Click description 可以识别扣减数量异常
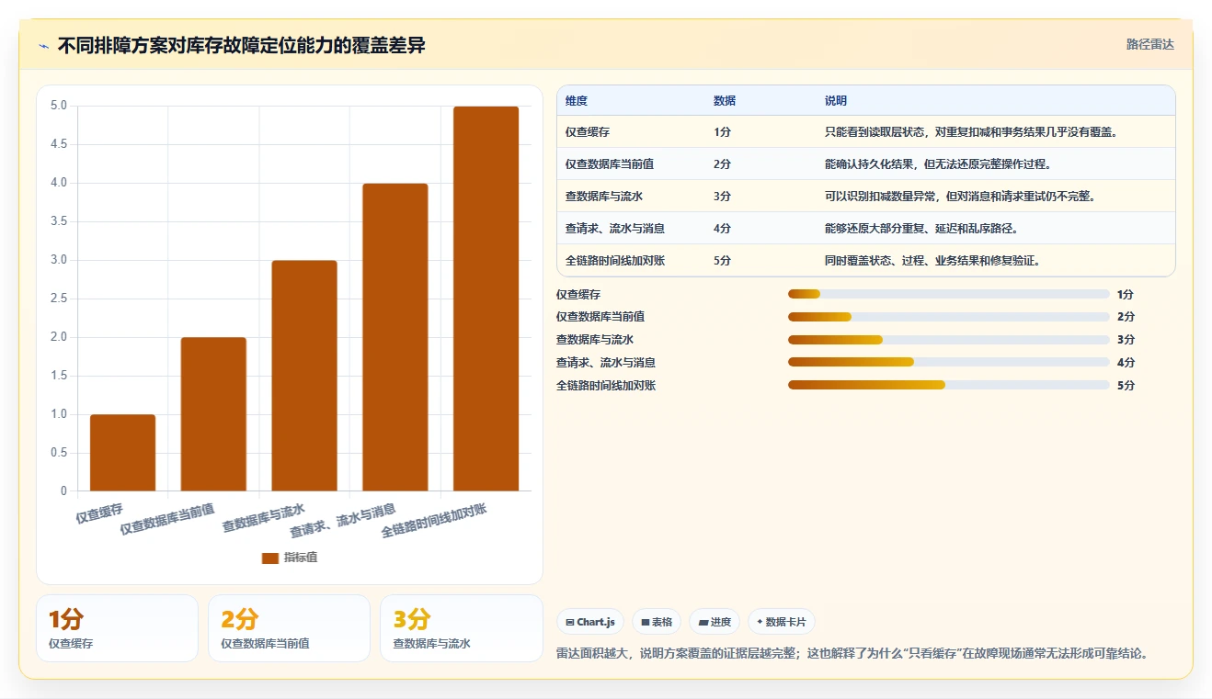This screenshot has width=1212, height=699. pyautogui.click(x=960, y=197)
